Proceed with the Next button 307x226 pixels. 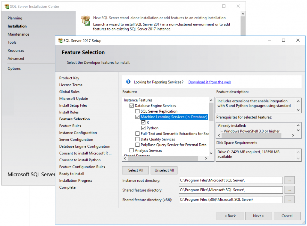point(258,216)
